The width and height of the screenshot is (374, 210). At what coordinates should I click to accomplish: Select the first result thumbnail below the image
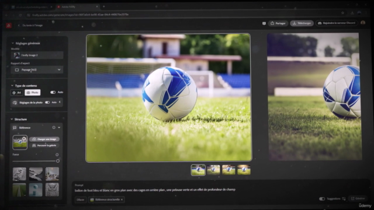pyautogui.click(x=198, y=170)
